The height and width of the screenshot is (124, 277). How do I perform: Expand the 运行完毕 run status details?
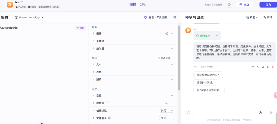pos(217,36)
